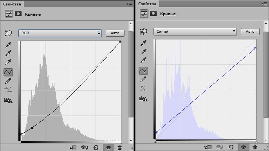Click the left panel's scroll down arrow
The height and width of the screenshot is (151, 269).
(131, 140)
